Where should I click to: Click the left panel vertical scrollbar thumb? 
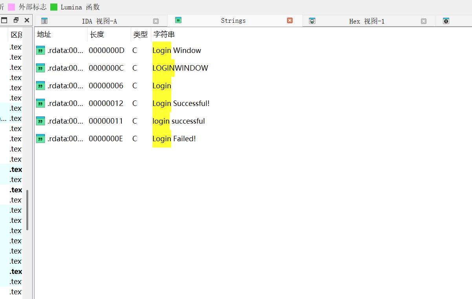pos(27,210)
